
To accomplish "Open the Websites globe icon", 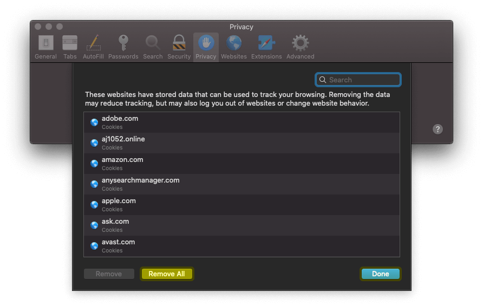I will [234, 43].
